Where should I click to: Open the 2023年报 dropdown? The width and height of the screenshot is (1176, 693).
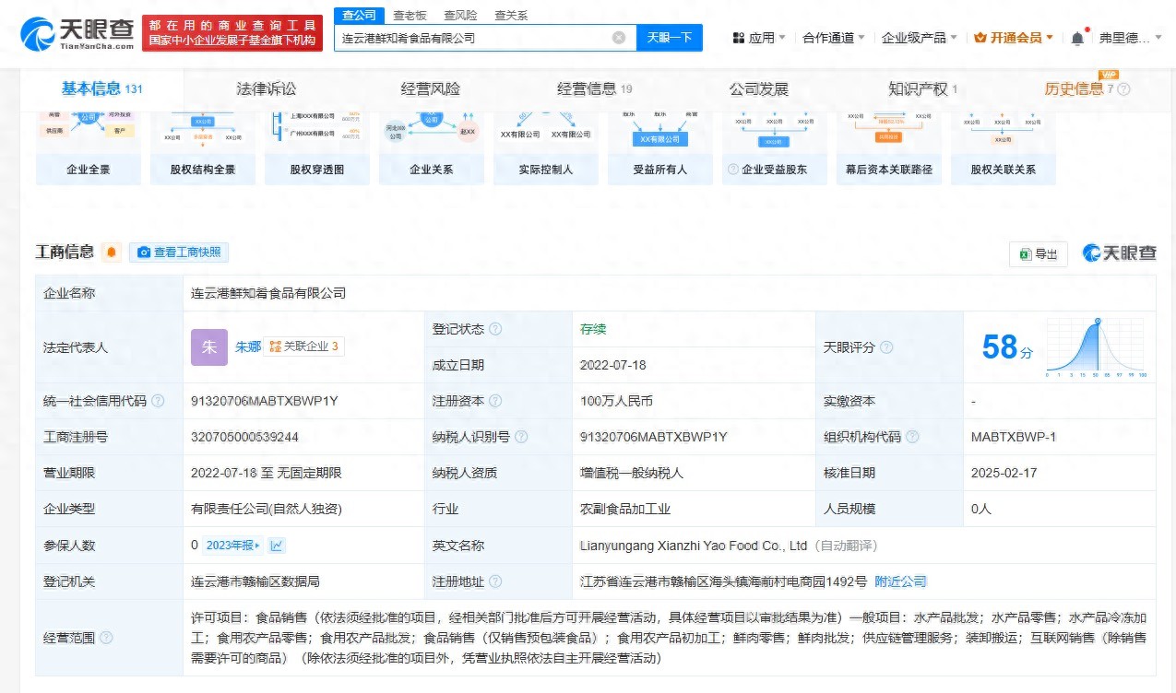point(232,546)
